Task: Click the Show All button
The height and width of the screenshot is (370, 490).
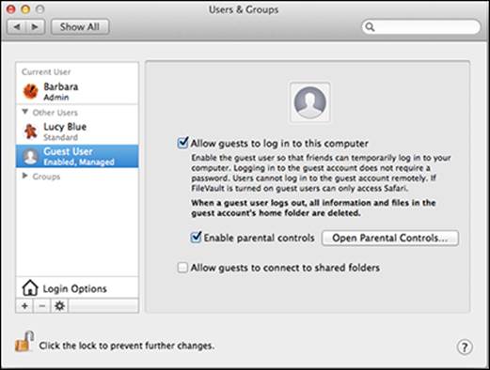Action: tap(80, 27)
